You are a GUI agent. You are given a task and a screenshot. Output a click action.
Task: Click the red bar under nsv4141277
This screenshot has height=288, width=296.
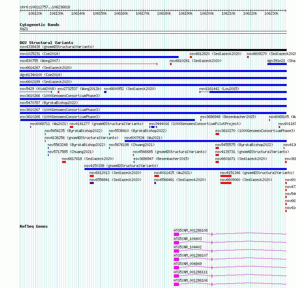tap(72, 127)
